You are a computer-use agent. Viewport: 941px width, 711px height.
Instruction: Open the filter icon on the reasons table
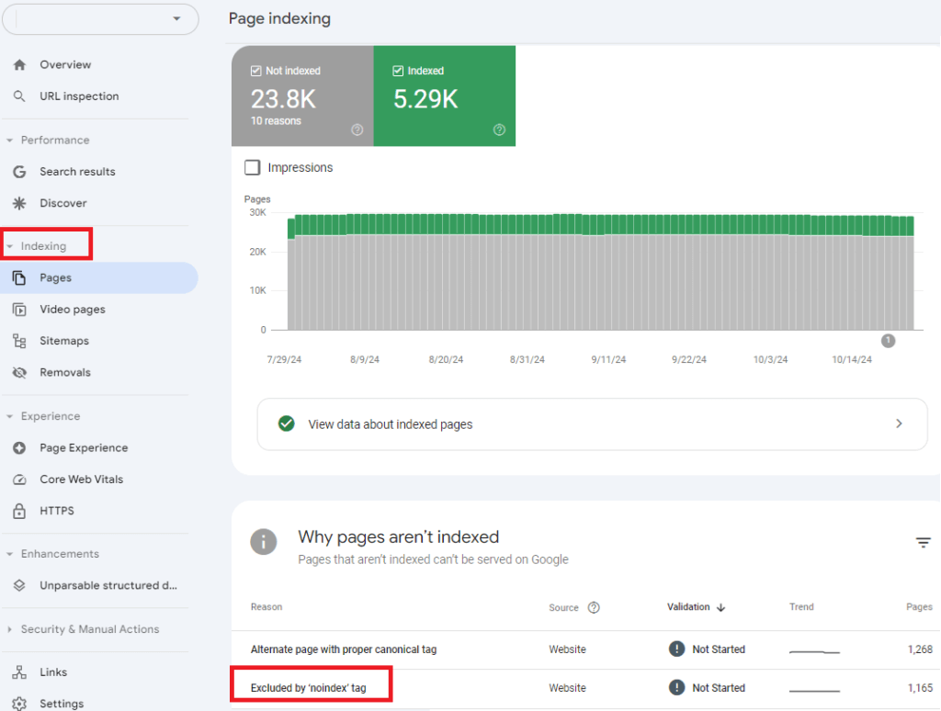coord(923,543)
